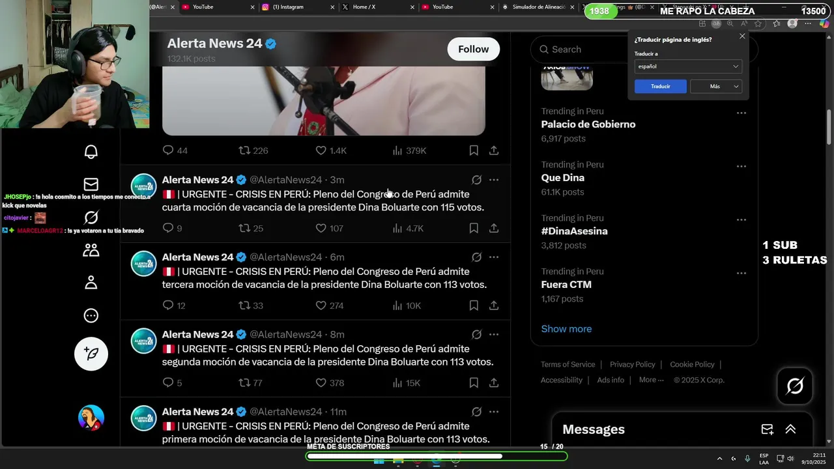The width and height of the screenshot is (834, 469).
Task: Open Grok icon in X sidebar
Action: (x=91, y=218)
